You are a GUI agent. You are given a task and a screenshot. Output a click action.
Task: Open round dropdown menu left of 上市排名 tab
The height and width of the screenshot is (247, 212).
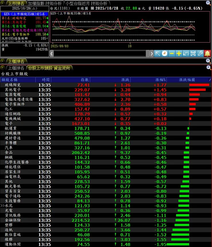(x=3, y=3)
